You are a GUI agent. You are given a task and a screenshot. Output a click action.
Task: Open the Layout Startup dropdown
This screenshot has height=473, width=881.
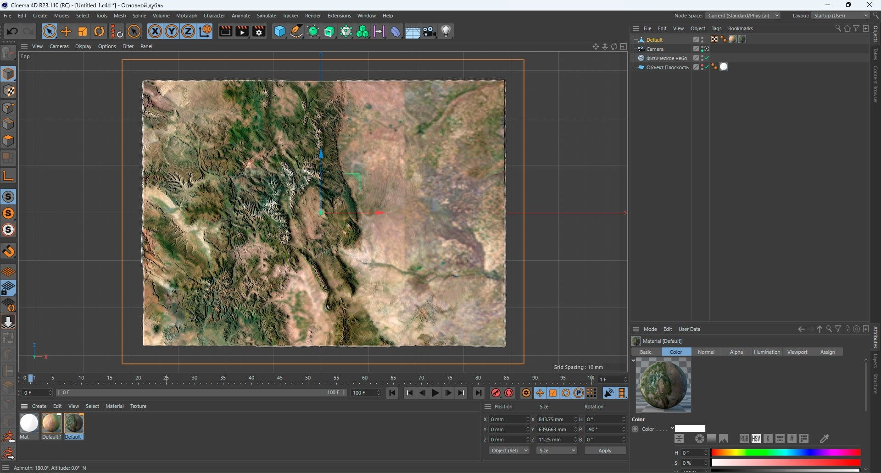click(x=841, y=16)
